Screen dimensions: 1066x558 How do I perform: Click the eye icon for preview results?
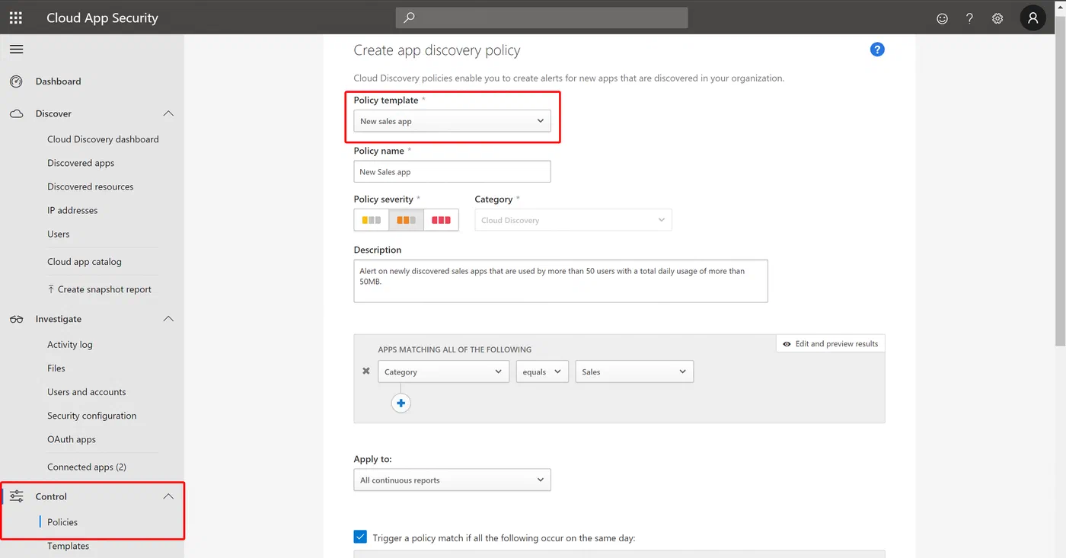click(787, 344)
